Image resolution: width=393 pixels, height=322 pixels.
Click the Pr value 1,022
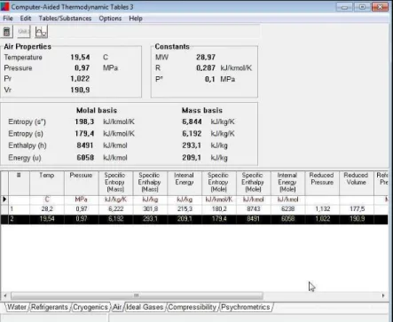80,79
